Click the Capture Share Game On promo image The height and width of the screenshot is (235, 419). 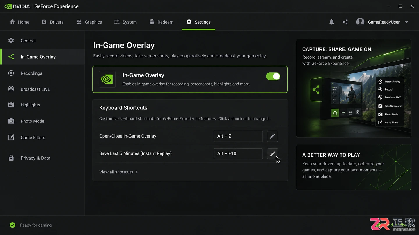pos(354,88)
